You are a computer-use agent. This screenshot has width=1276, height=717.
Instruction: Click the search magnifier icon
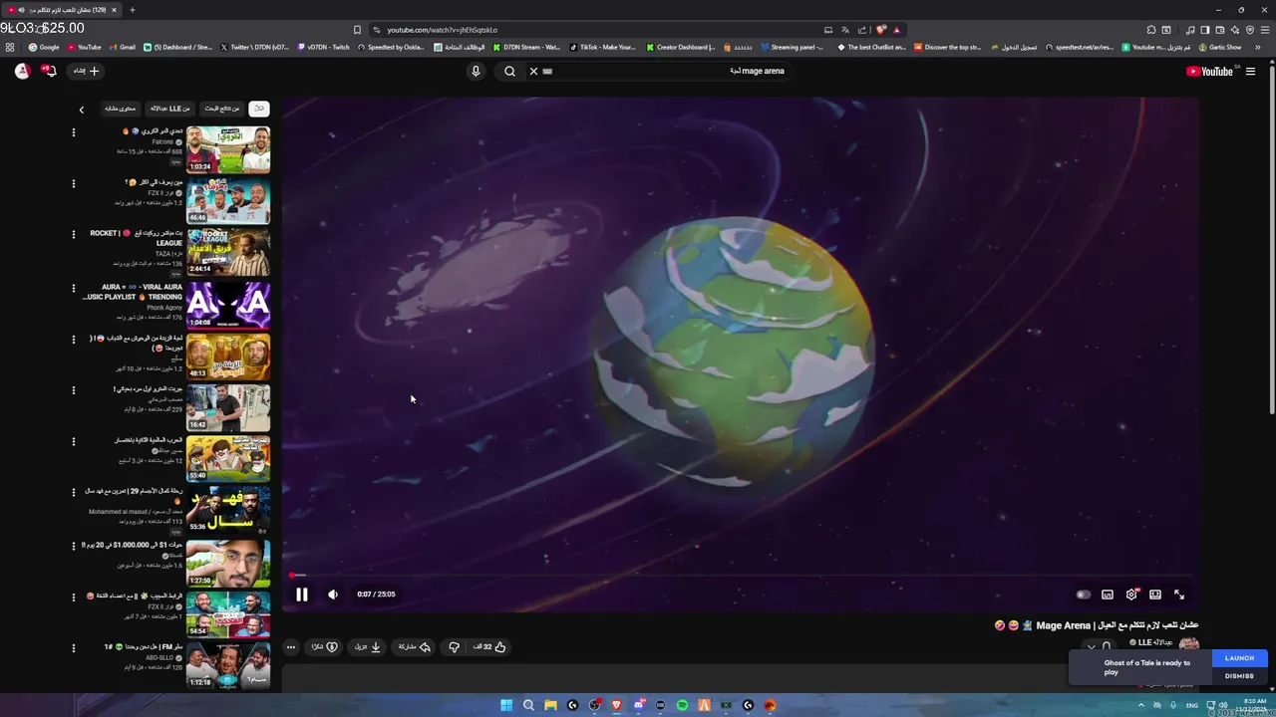click(x=509, y=71)
